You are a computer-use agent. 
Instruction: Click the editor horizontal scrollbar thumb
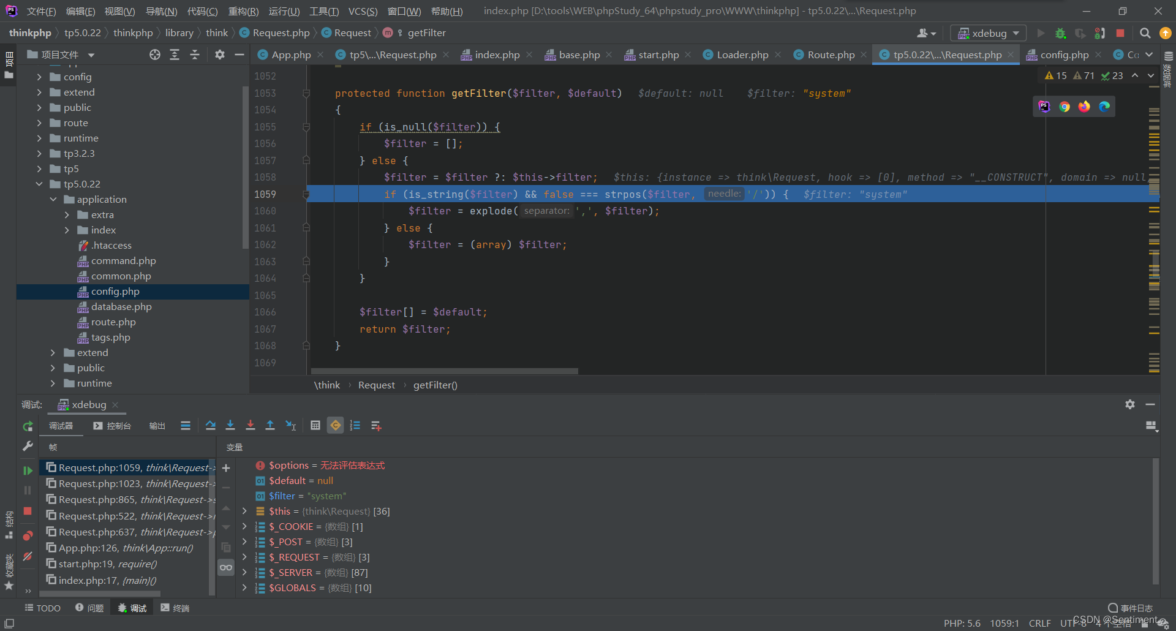click(445, 371)
